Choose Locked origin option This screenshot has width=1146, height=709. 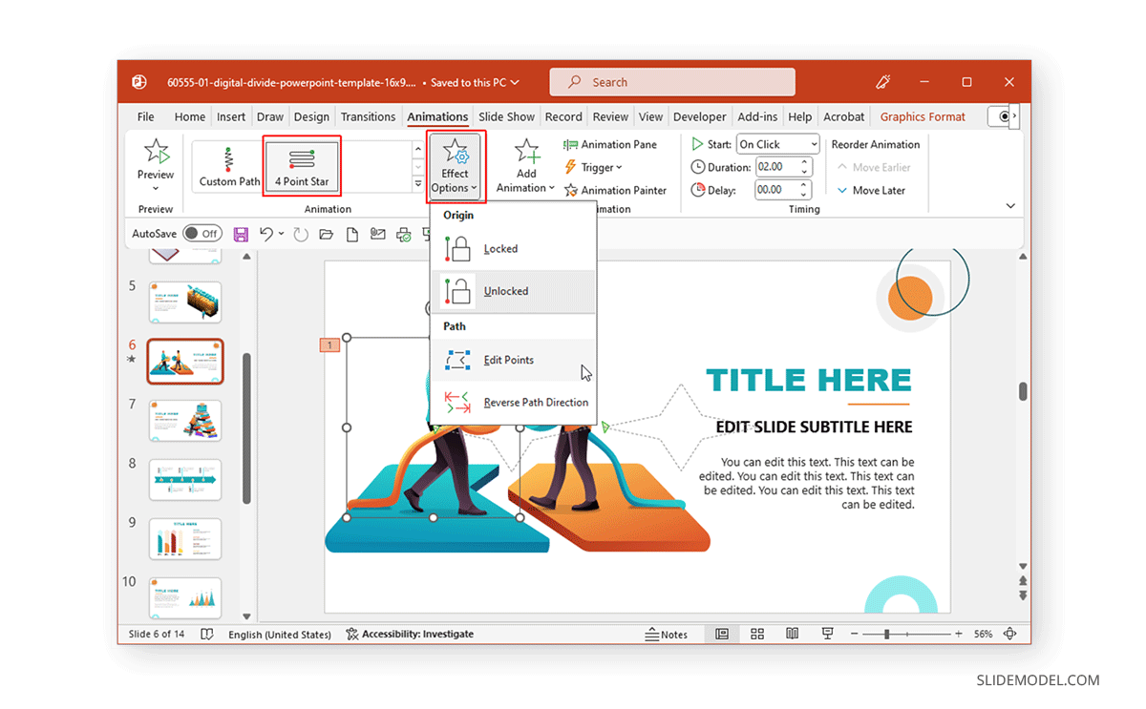click(514, 249)
